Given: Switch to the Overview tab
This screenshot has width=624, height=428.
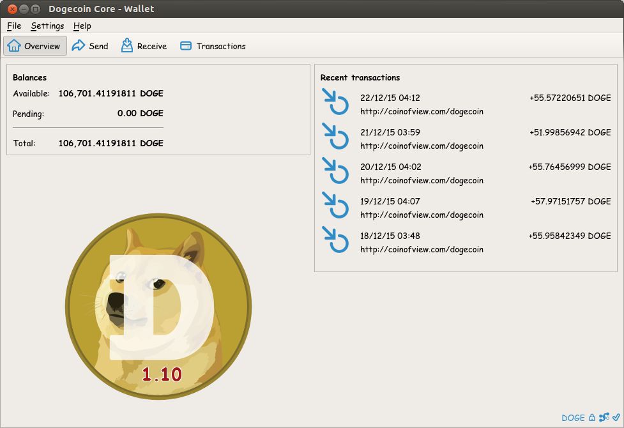Looking at the screenshot, I should click(35, 46).
